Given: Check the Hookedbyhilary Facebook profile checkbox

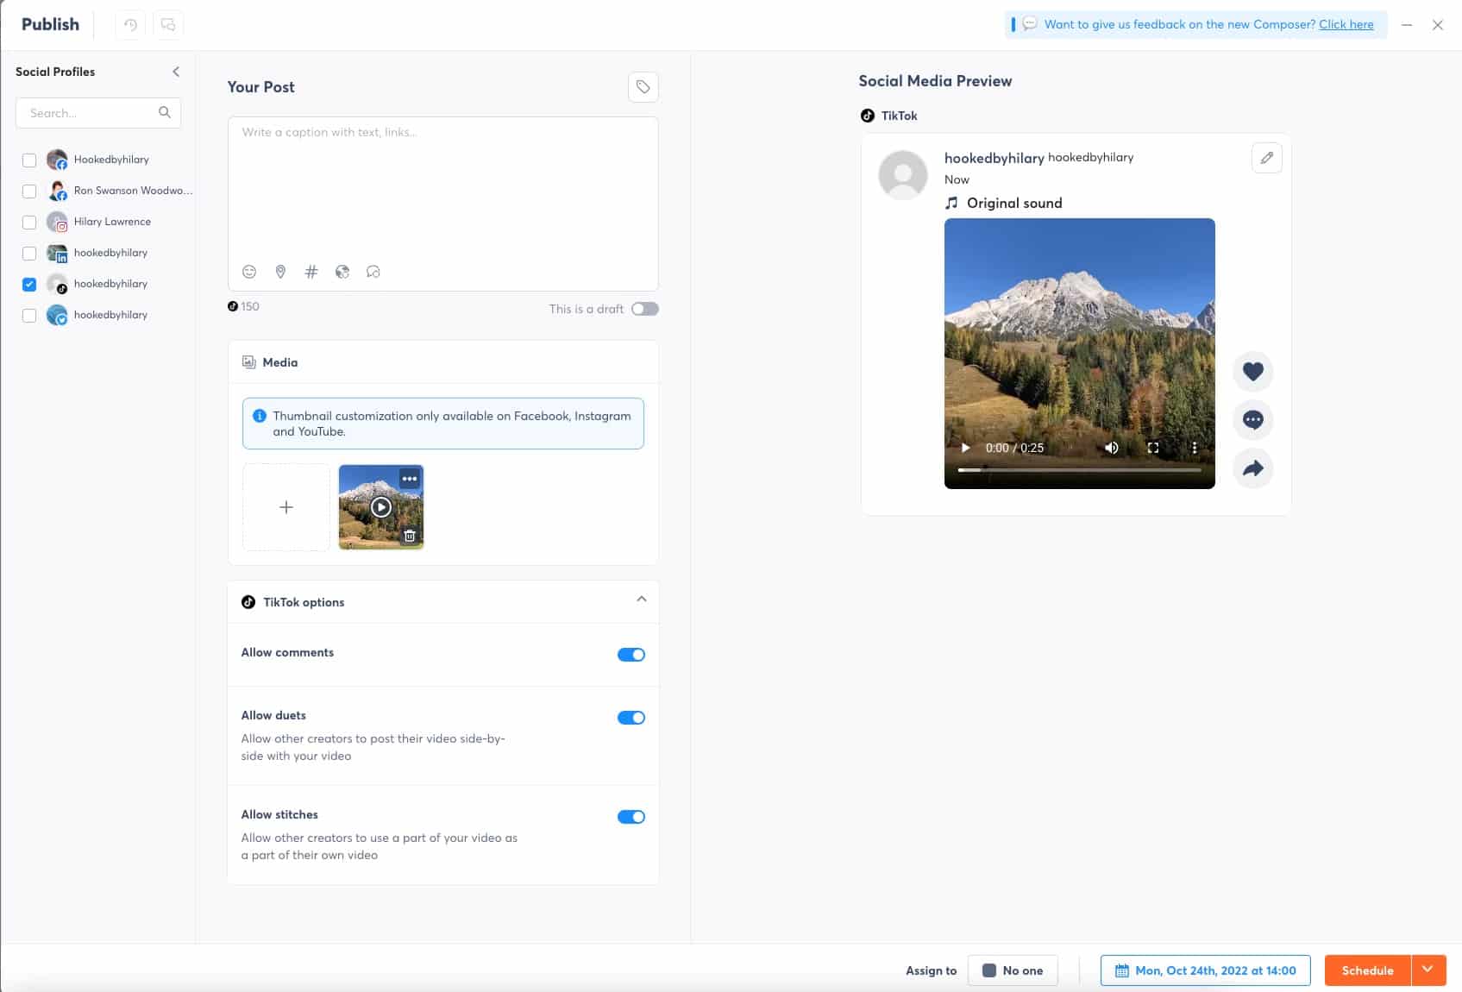Looking at the screenshot, I should 29,160.
